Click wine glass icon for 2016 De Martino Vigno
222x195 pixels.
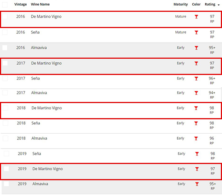pos(196,17)
